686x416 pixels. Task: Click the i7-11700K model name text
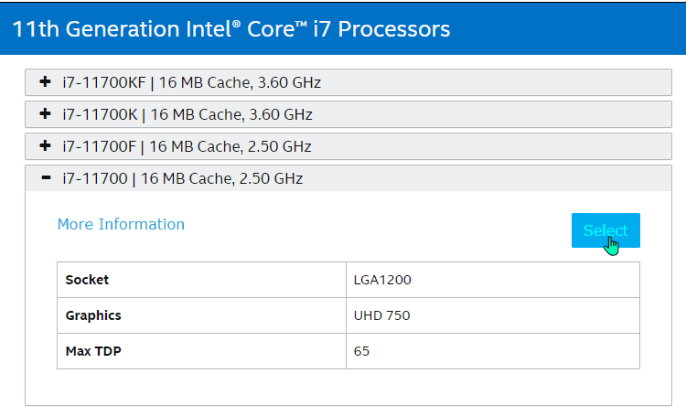[100, 114]
